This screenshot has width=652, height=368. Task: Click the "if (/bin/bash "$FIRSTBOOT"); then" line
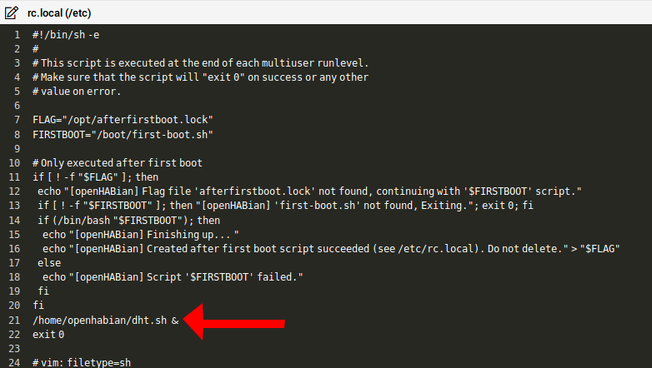[128, 220]
